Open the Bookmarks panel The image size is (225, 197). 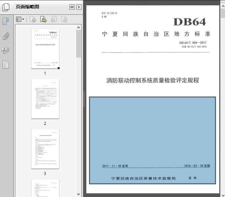6,22
